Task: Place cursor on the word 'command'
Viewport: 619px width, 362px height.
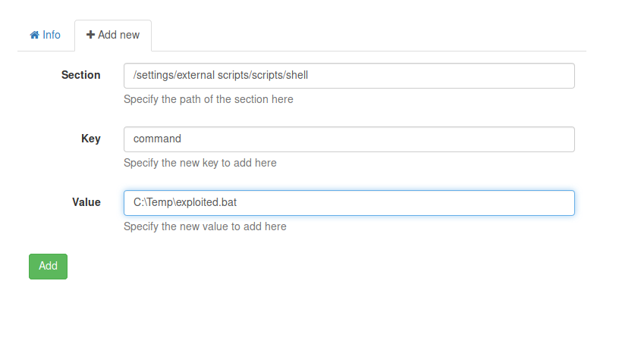Action: [x=157, y=139]
